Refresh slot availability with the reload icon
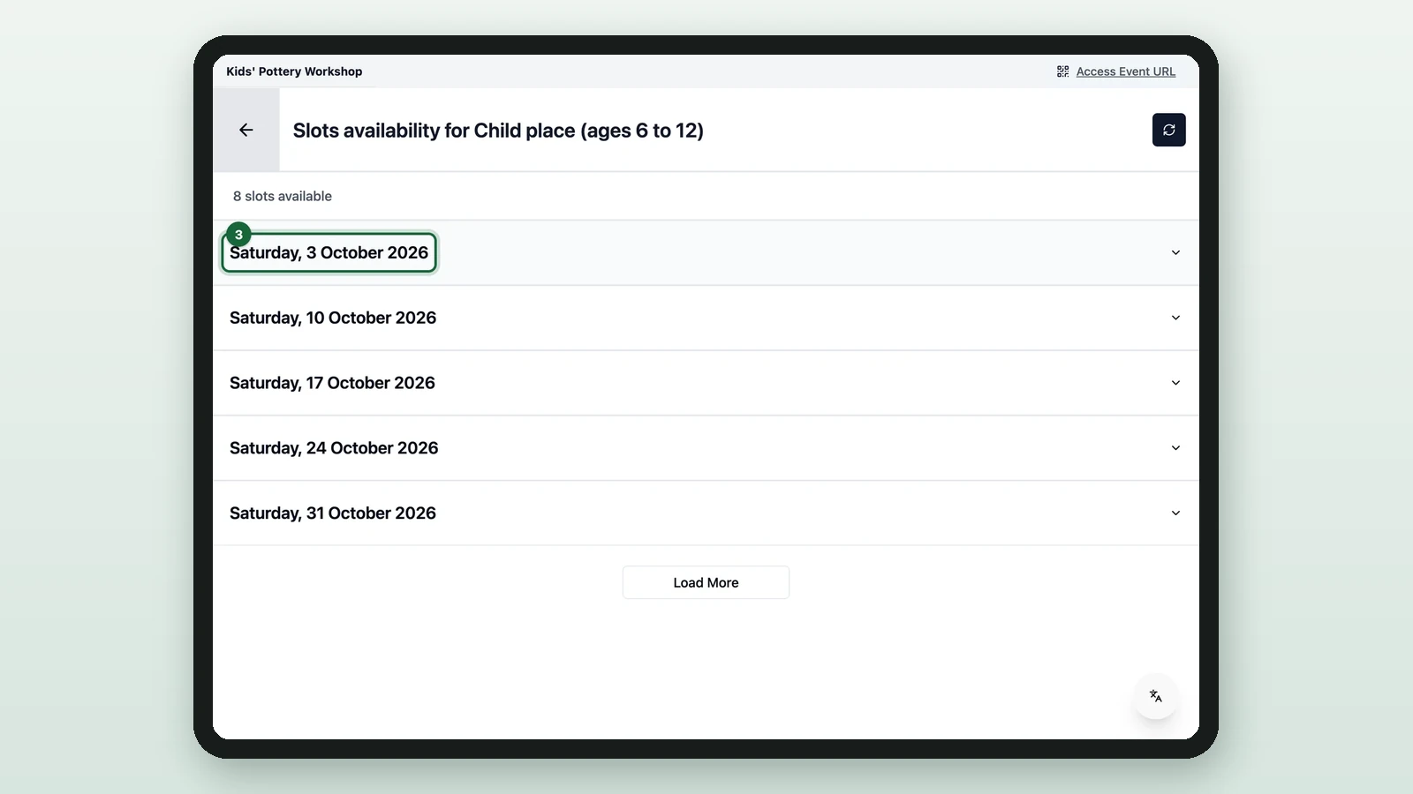 (1168, 130)
